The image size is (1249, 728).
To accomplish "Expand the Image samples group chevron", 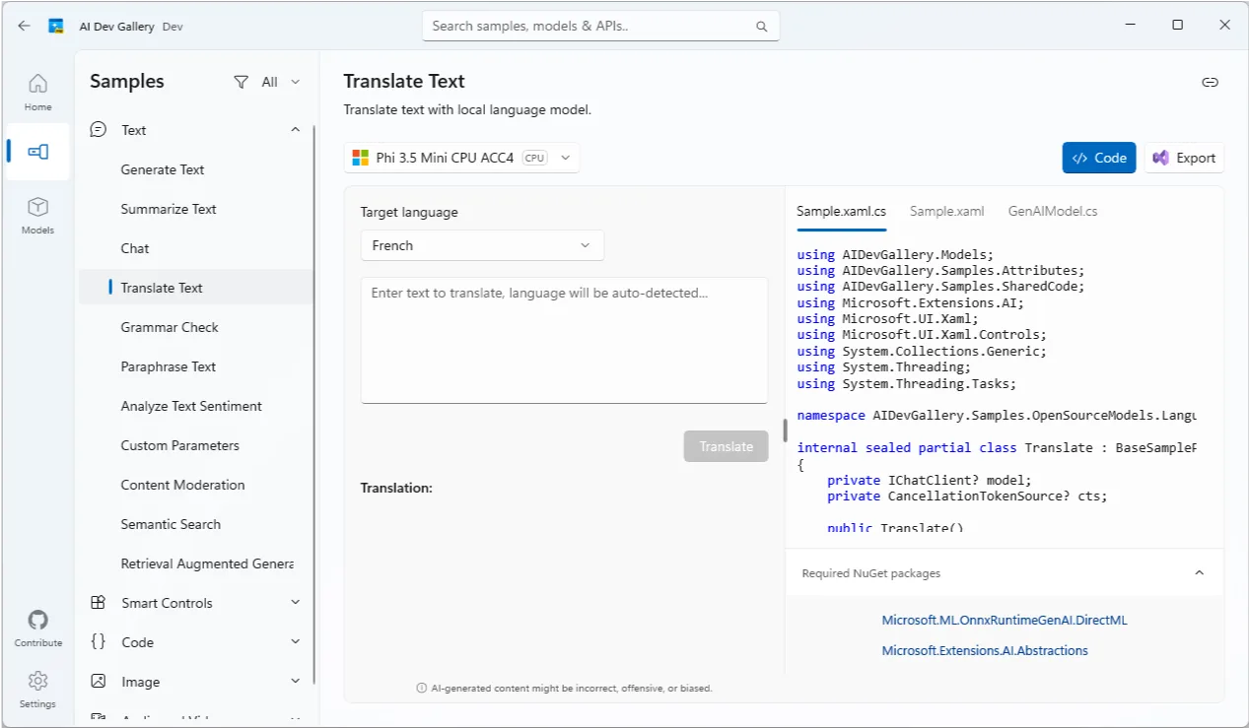I will [x=295, y=681].
